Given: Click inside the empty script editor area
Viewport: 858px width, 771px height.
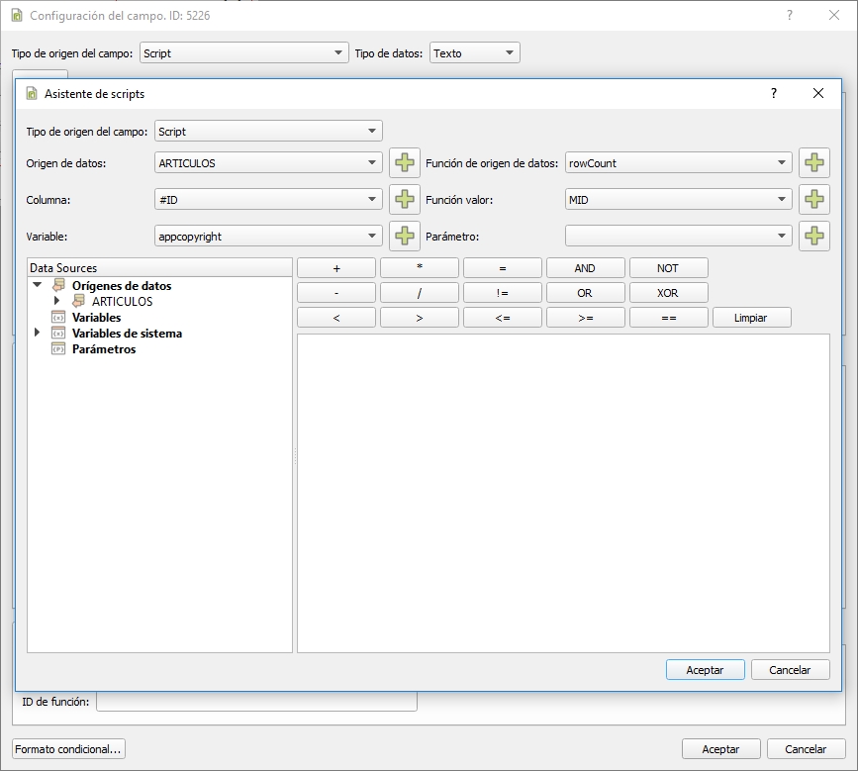Looking at the screenshot, I should (562, 492).
